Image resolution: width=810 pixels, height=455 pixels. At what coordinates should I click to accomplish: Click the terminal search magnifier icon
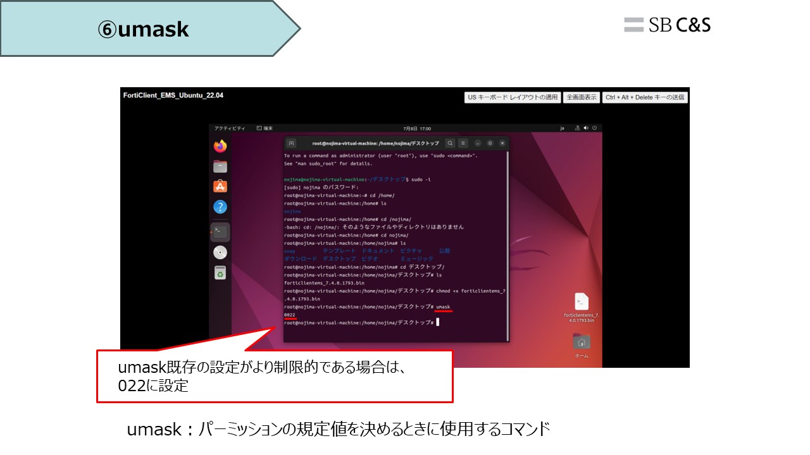point(450,143)
